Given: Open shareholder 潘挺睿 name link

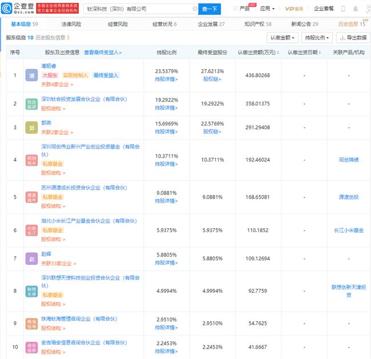Looking at the screenshot, I should [49, 66].
